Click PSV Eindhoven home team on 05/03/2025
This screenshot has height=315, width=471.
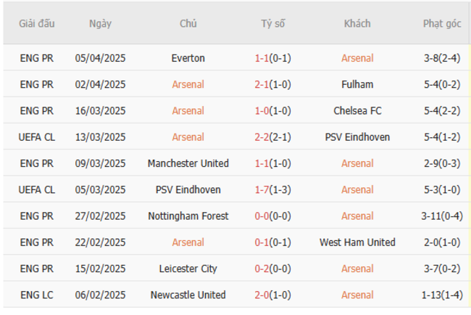(x=188, y=189)
